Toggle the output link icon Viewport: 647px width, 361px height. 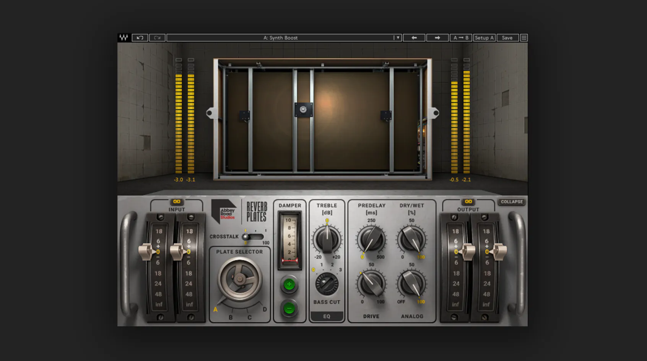(x=468, y=201)
